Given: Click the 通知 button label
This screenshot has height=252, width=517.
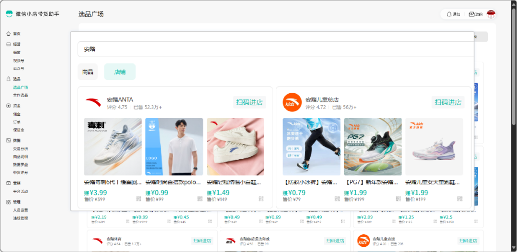Looking at the screenshot, I should [457, 14].
